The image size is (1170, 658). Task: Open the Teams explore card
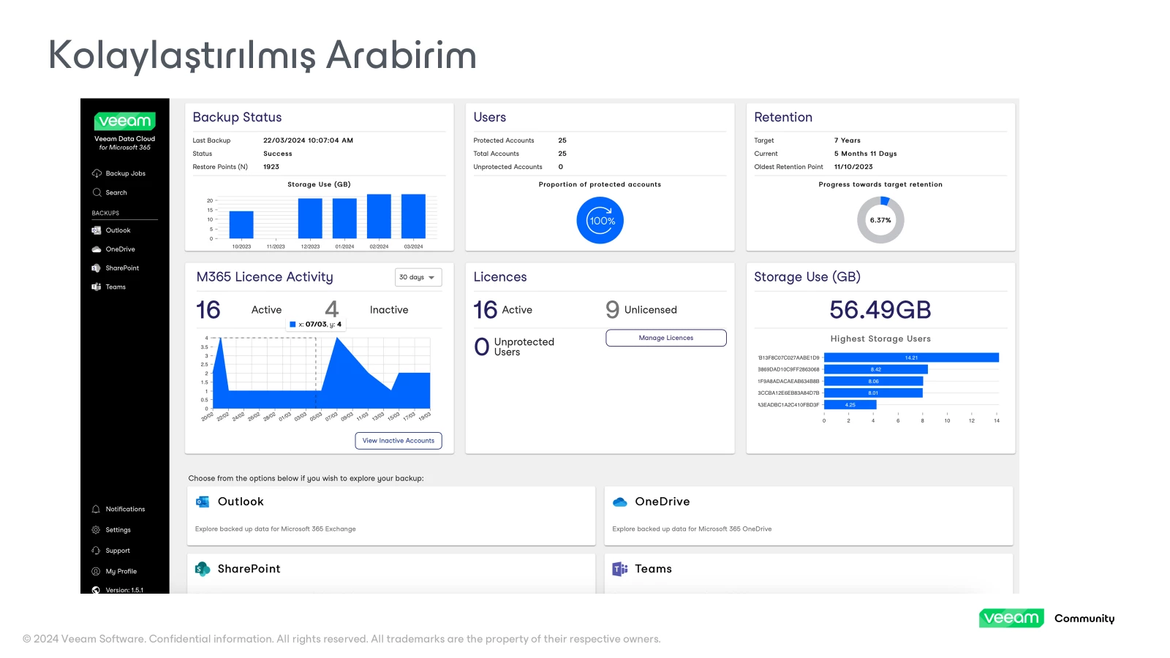(809, 574)
